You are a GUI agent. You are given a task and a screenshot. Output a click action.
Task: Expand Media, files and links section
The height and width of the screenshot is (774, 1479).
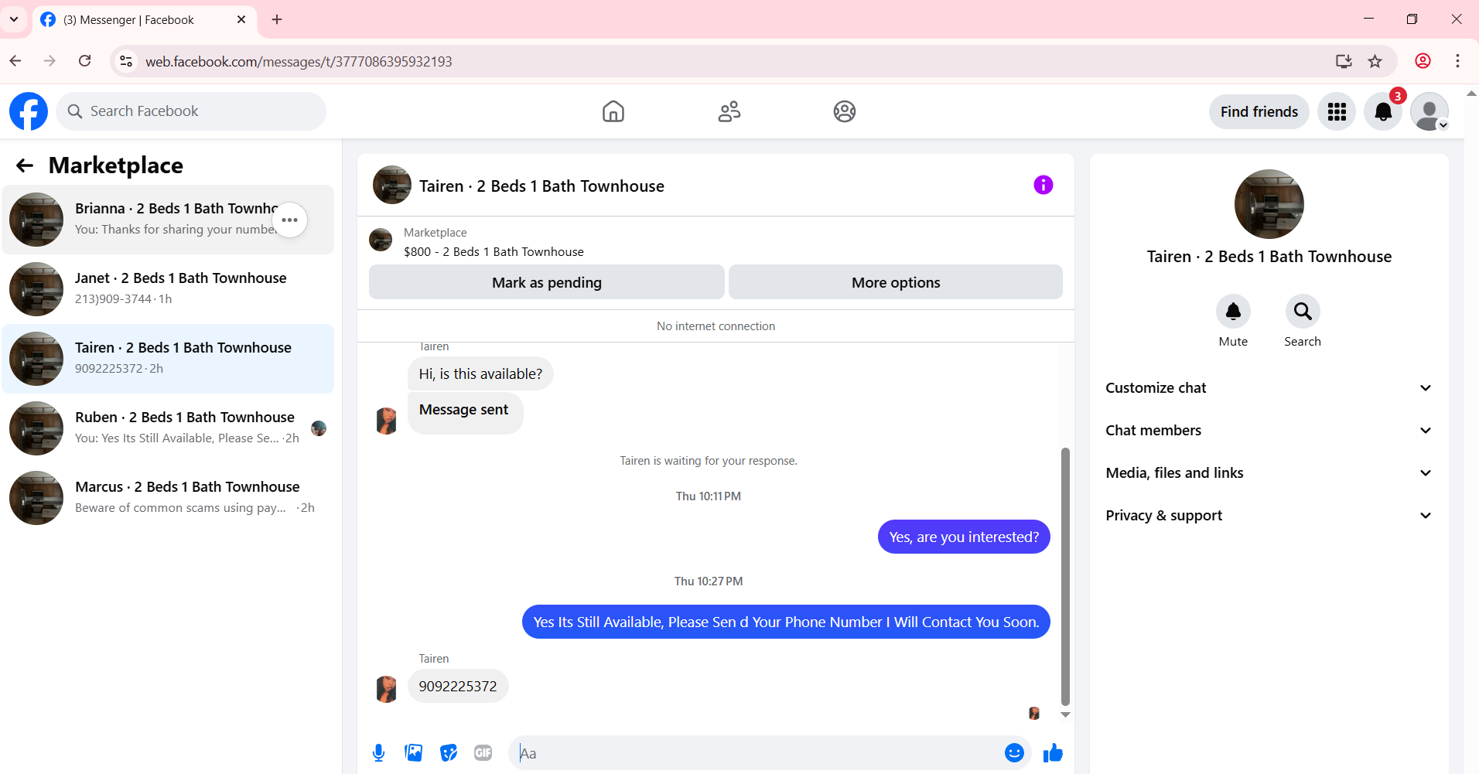1269,473
